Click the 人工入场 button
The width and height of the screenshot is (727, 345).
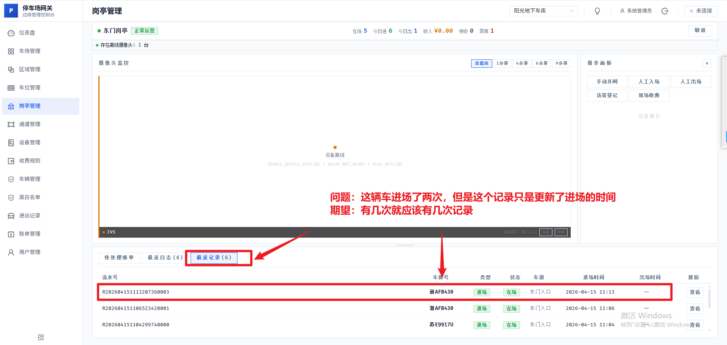coord(649,82)
